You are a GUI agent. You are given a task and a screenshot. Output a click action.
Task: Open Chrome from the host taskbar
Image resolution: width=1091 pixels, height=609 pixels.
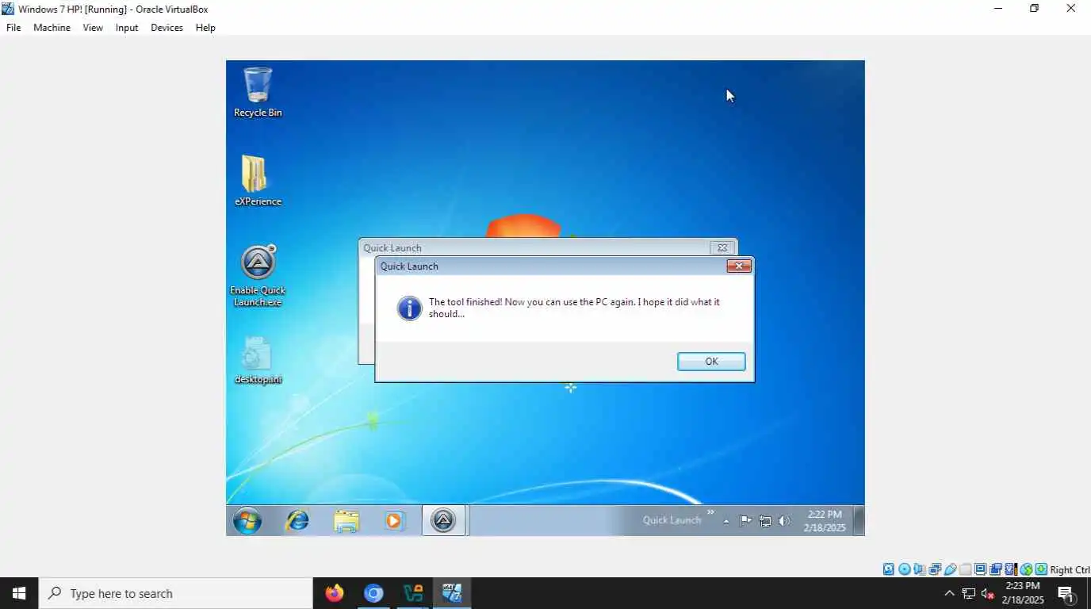(x=373, y=593)
